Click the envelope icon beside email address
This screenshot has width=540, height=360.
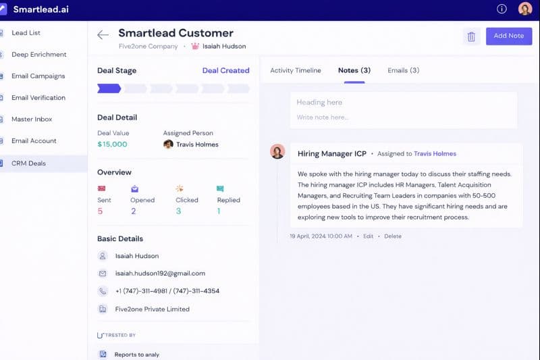coord(103,274)
